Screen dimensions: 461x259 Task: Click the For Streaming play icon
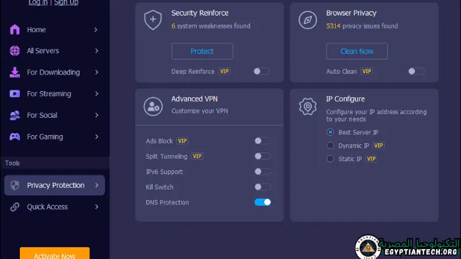[15, 94]
